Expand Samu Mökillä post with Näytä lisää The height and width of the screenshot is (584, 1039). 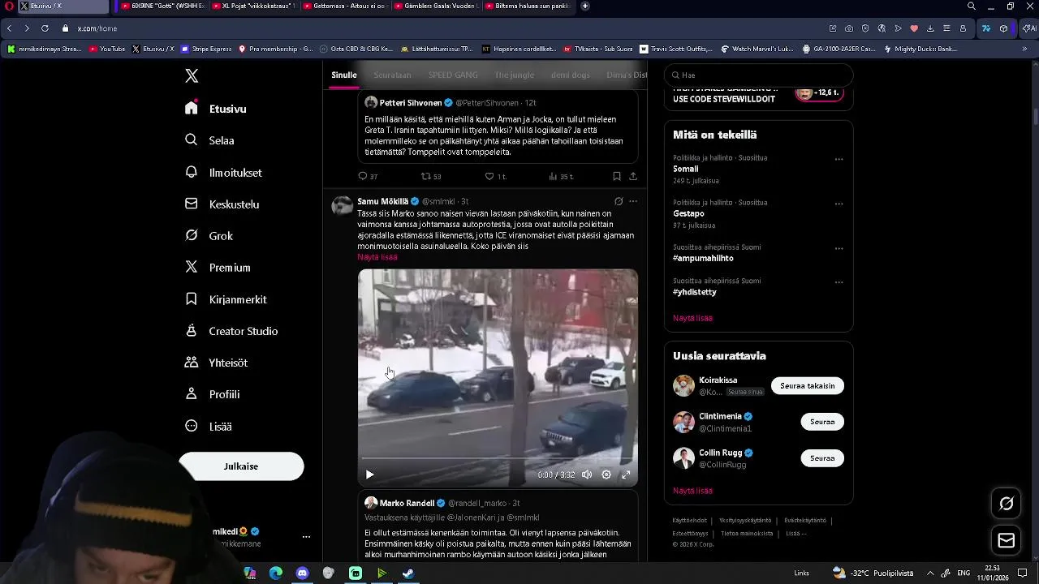[377, 257]
